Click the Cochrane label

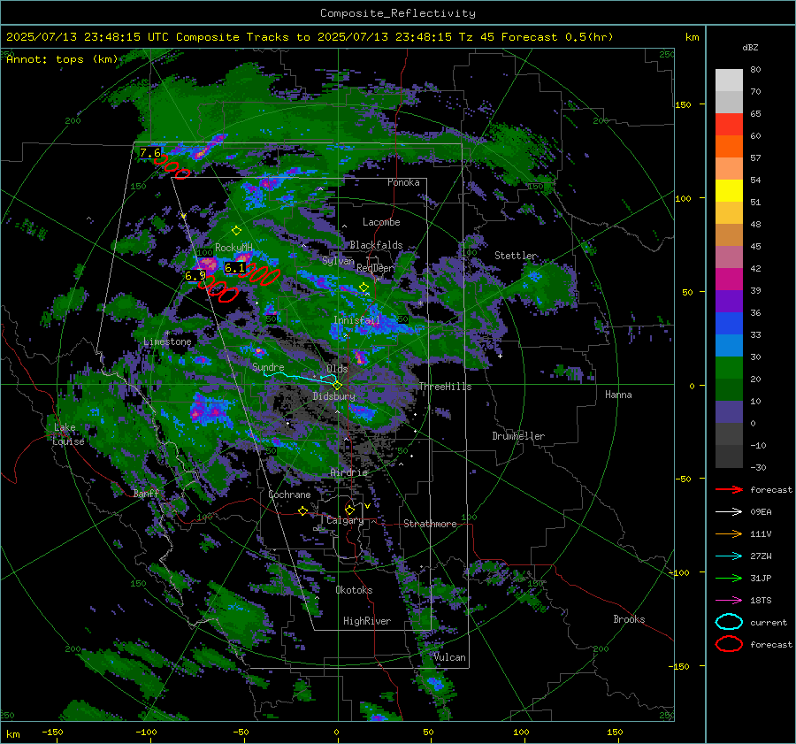tap(289, 495)
